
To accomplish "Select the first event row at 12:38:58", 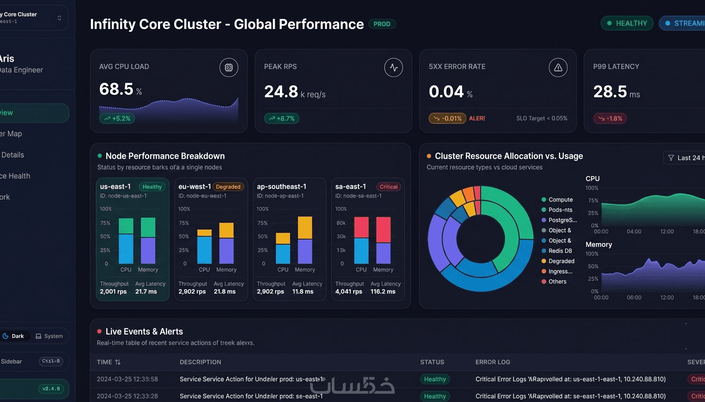I will click(397, 379).
